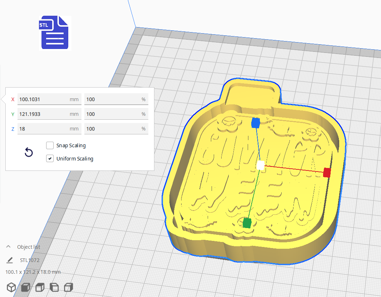The width and height of the screenshot is (381, 297).
Task: Switch to the top view
Action: (x=40, y=287)
